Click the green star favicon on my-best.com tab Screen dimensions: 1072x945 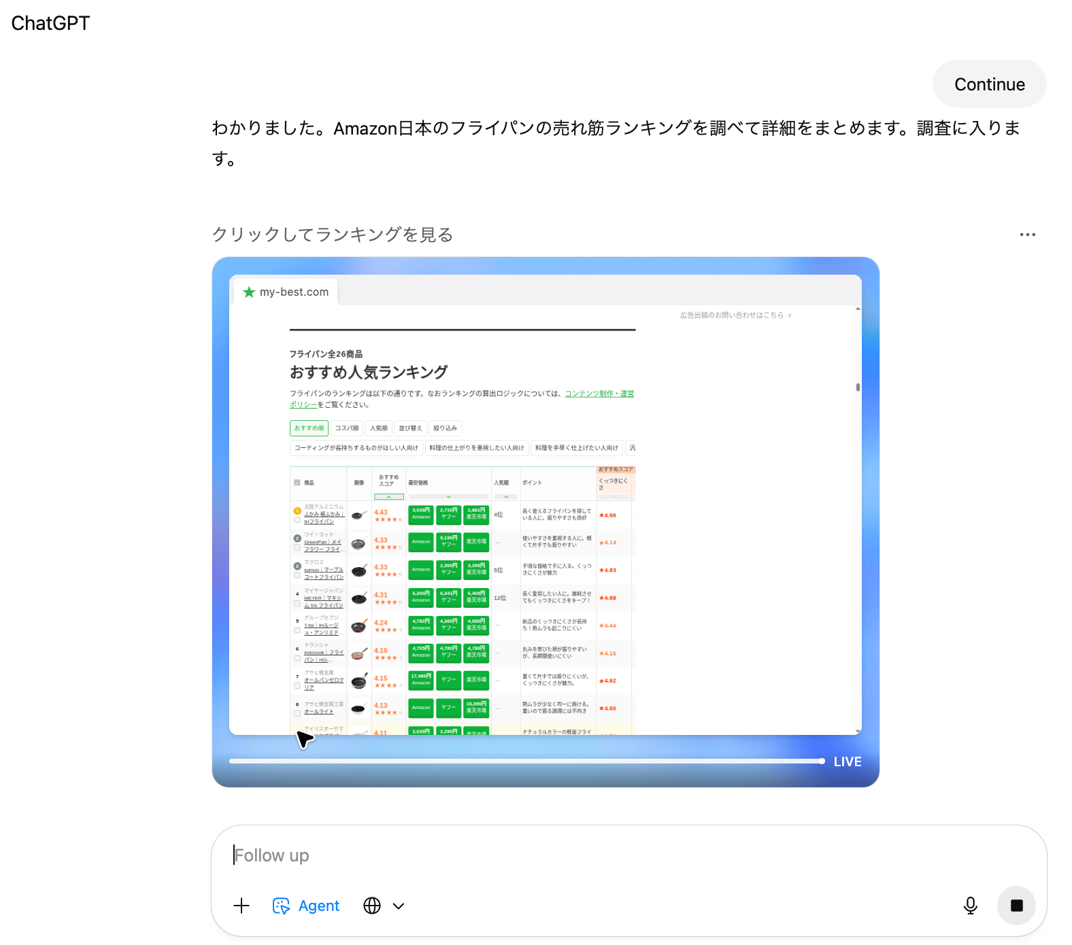click(x=249, y=292)
